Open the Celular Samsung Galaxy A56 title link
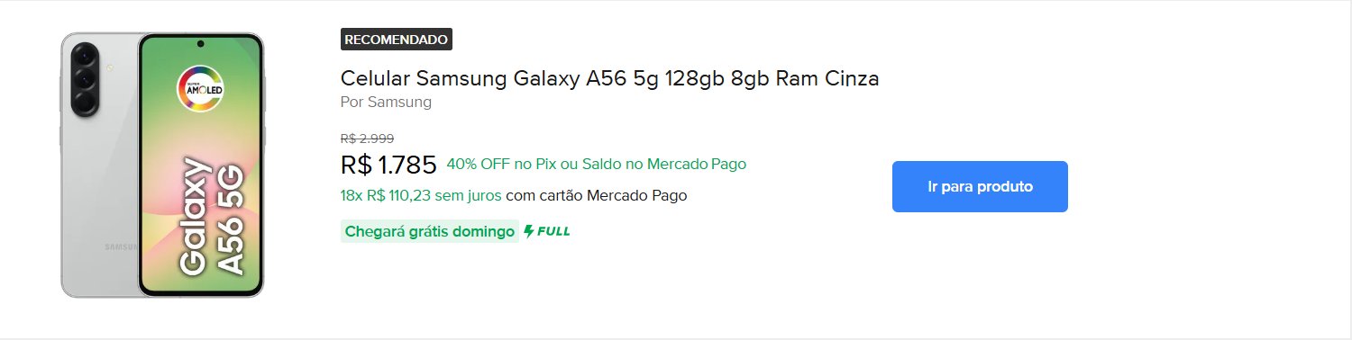This screenshot has height=340, width=1352. point(609,78)
